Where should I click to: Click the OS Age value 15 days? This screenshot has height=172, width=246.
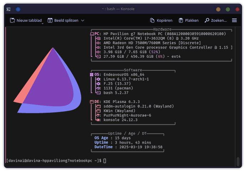123,138
